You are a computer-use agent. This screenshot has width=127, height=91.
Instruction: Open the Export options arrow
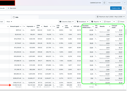114,22
